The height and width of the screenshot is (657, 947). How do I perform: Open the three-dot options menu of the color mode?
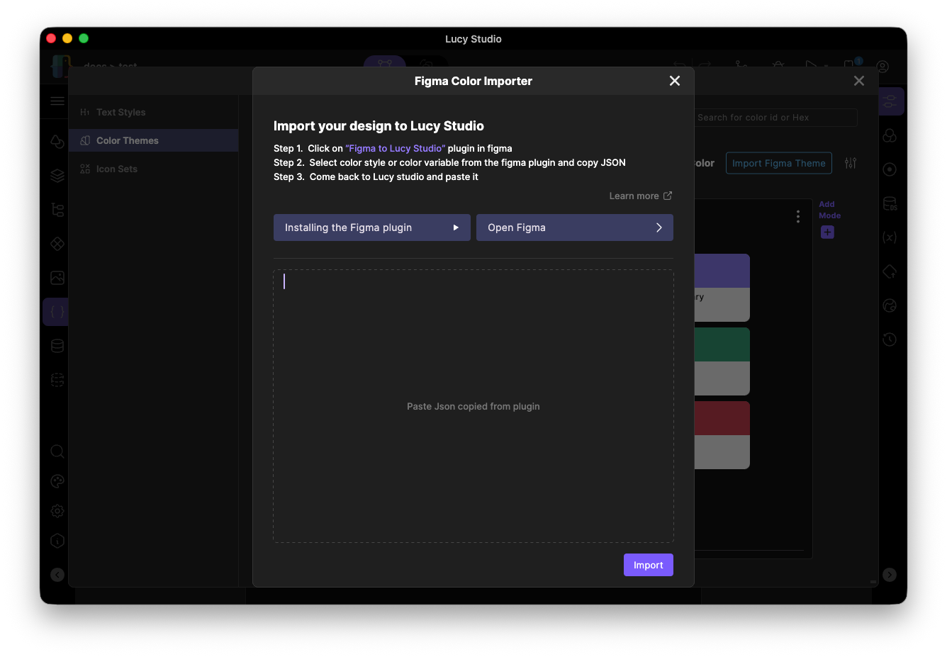pos(798,216)
